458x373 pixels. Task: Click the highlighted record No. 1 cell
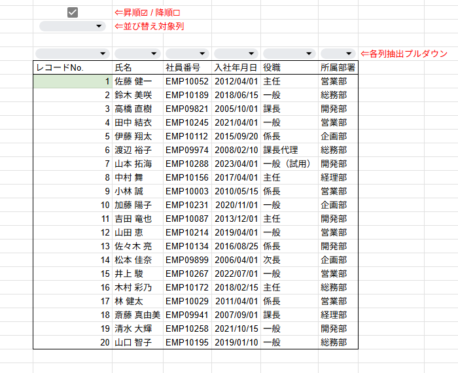click(73, 81)
